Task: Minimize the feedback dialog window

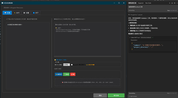Action: tap(114, 3)
